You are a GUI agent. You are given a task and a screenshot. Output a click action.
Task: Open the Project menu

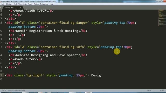36,4
